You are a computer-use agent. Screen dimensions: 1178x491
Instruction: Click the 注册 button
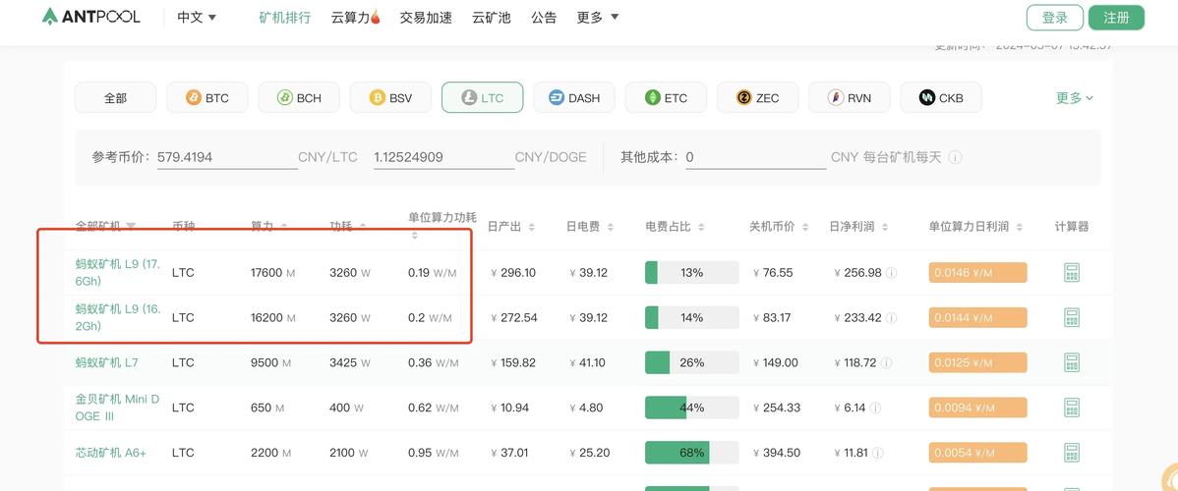tap(1116, 18)
